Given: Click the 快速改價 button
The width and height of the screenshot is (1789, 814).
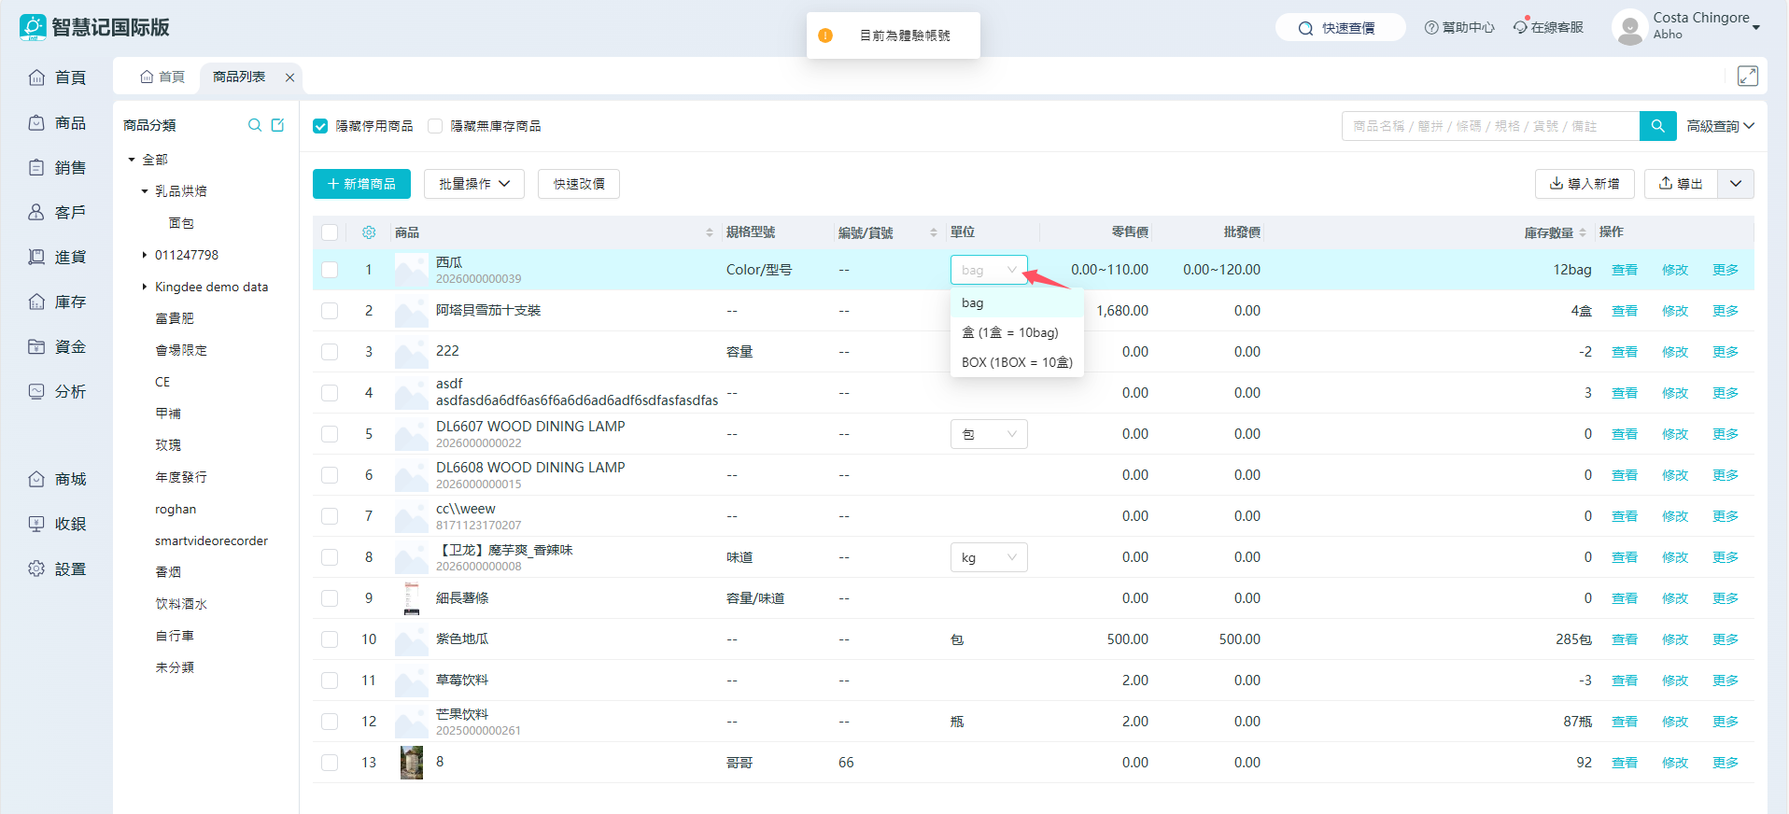Looking at the screenshot, I should coord(578,184).
